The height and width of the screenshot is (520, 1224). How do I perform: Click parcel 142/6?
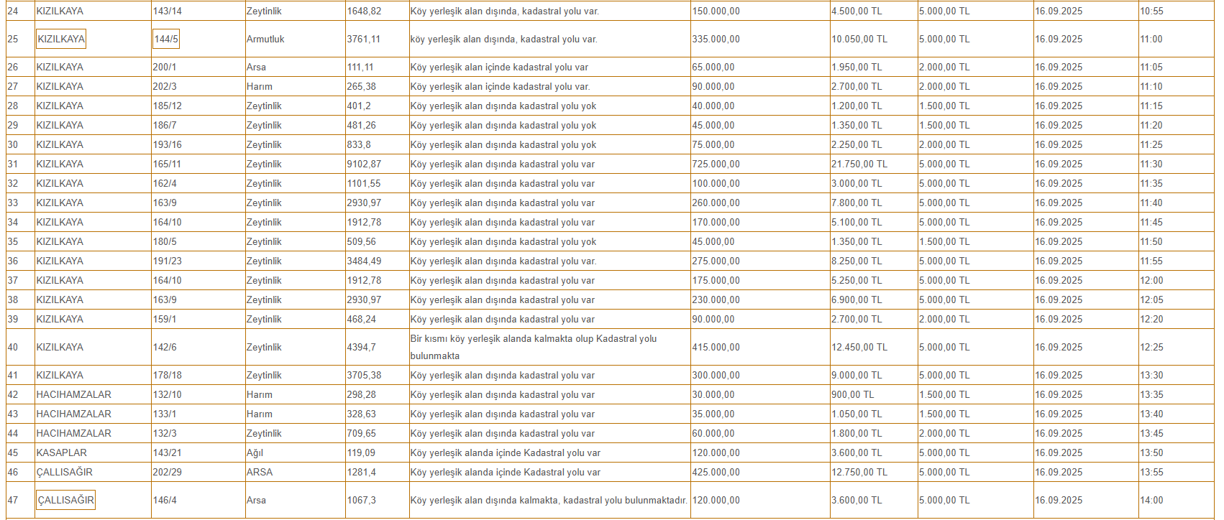pos(165,347)
